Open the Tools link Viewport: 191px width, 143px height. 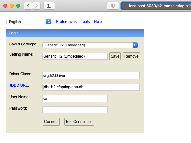(85, 22)
